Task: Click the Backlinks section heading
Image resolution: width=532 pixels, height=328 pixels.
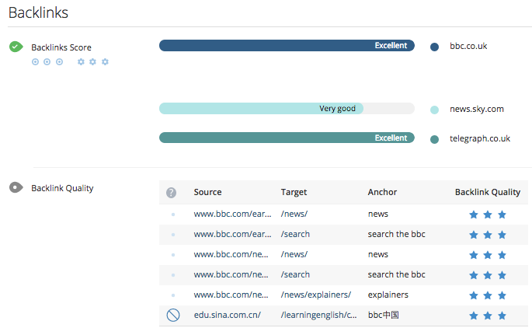Action: (x=38, y=12)
